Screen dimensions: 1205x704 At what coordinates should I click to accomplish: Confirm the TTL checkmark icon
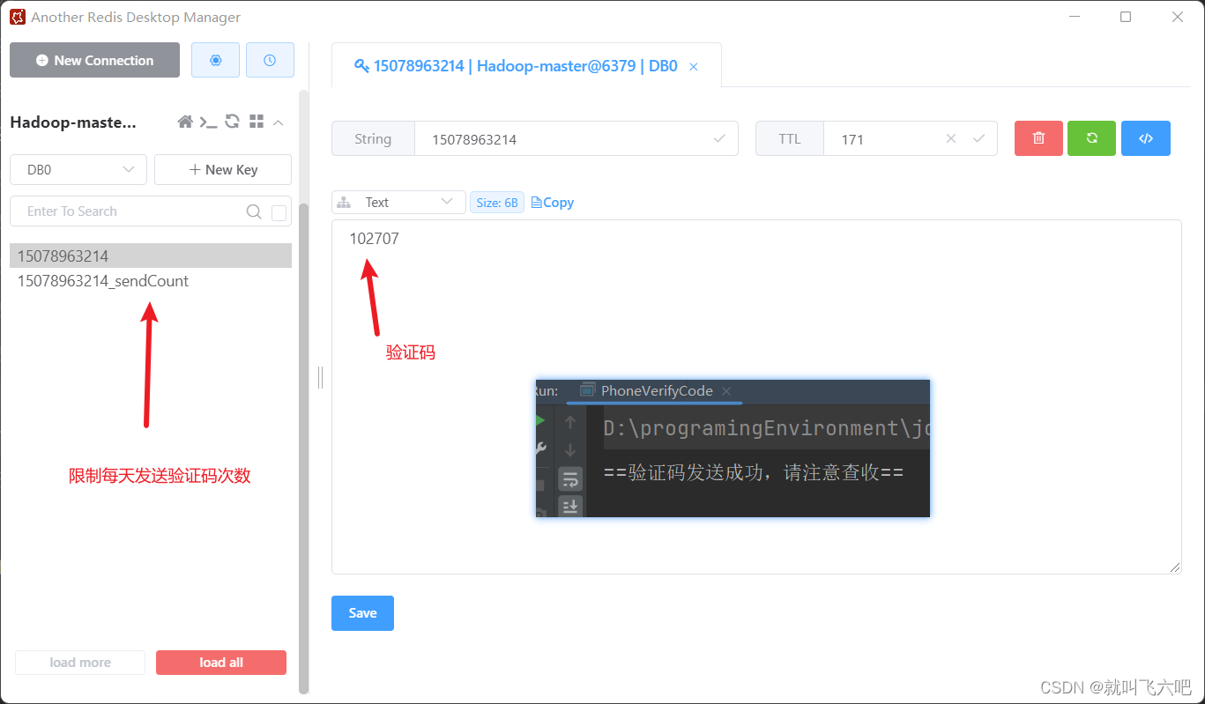[978, 138]
